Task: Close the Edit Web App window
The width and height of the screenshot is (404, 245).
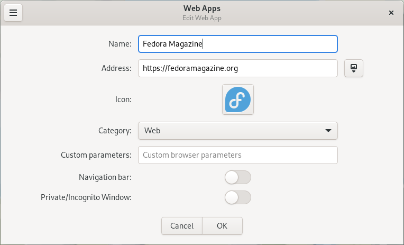Action: coord(391,13)
